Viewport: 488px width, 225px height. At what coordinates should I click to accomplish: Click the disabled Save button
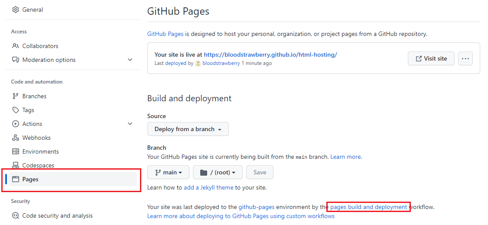click(260, 172)
